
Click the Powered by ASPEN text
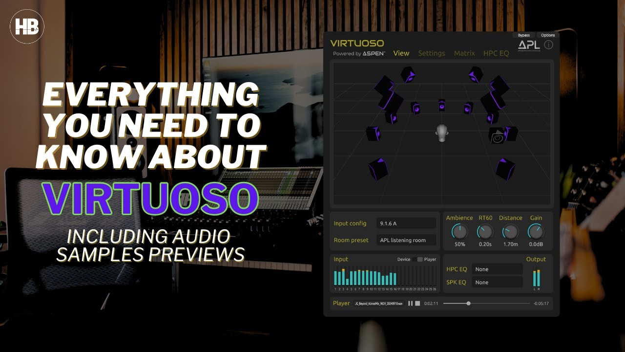point(359,54)
